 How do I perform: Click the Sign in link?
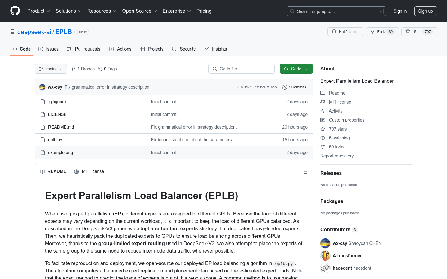[400, 11]
